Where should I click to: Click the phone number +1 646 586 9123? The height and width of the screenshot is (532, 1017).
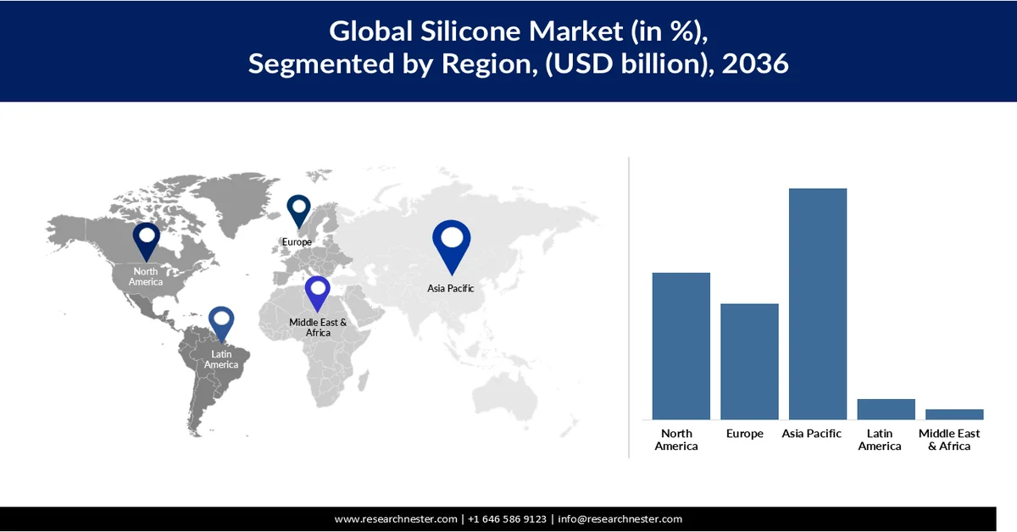508,519
